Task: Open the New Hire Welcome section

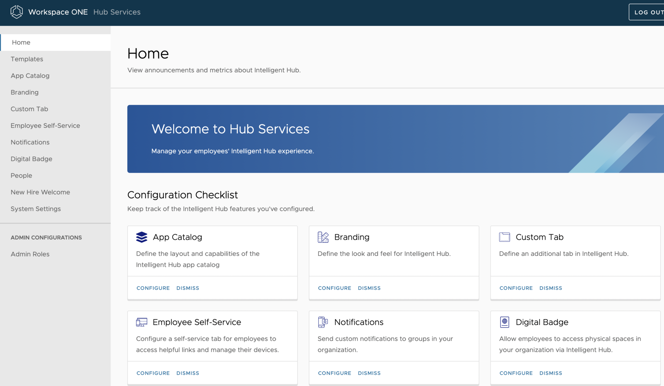Action: click(40, 192)
